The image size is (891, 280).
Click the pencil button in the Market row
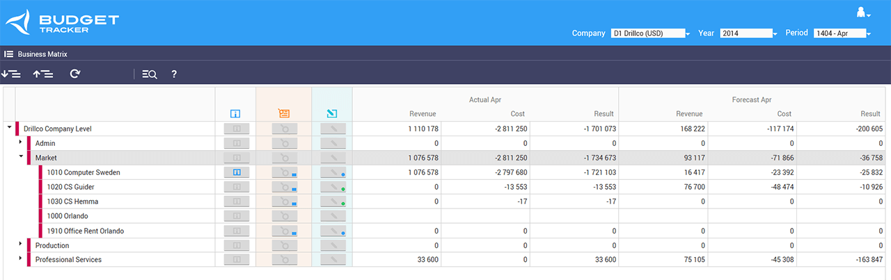pos(333,158)
